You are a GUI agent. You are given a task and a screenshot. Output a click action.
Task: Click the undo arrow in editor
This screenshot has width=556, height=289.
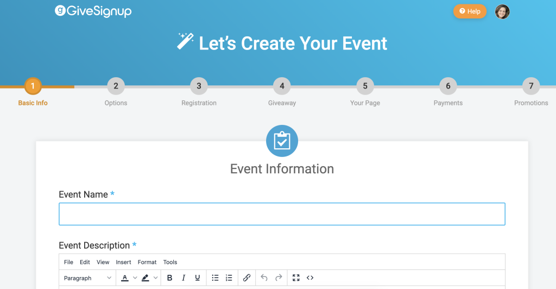(264, 278)
